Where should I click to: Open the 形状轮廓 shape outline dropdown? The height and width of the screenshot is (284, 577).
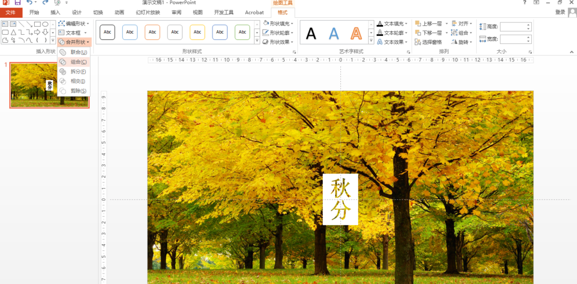point(278,33)
